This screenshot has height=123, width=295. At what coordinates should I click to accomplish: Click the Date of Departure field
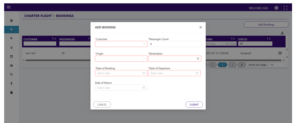(174, 73)
